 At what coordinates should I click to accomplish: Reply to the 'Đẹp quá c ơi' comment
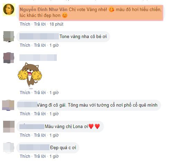coord(40,156)
